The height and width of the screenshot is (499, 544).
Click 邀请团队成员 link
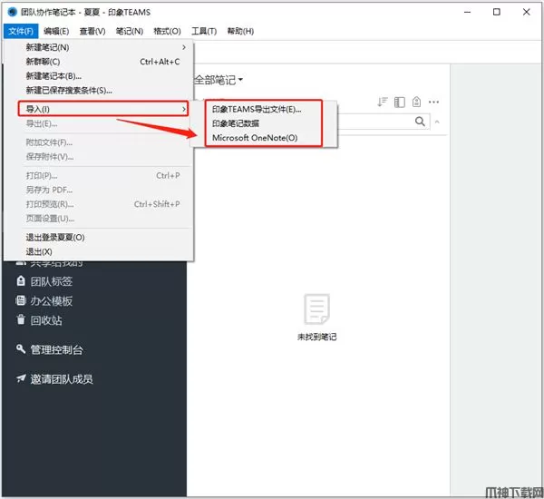click(x=62, y=379)
